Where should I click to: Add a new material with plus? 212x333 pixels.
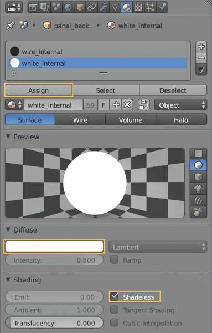click(x=116, y=105)
